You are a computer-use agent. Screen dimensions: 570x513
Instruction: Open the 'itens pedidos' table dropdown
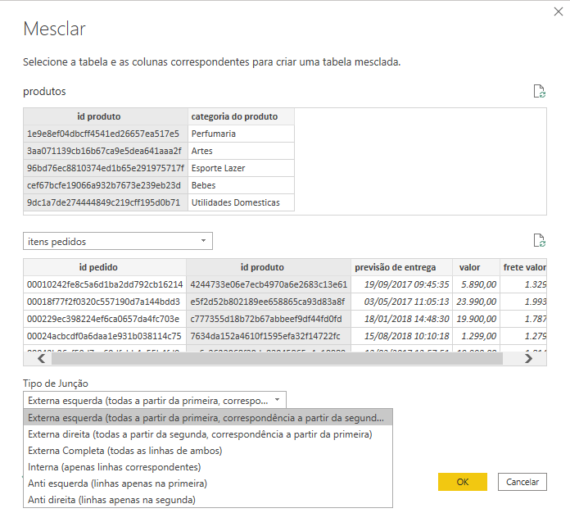point(118,241)
